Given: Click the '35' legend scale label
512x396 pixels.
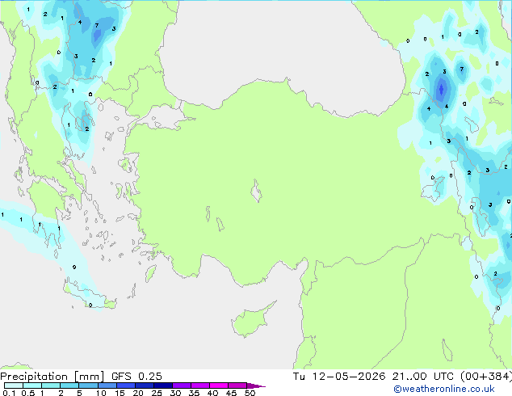Looking at the screenshot, I should coord(194,393).
